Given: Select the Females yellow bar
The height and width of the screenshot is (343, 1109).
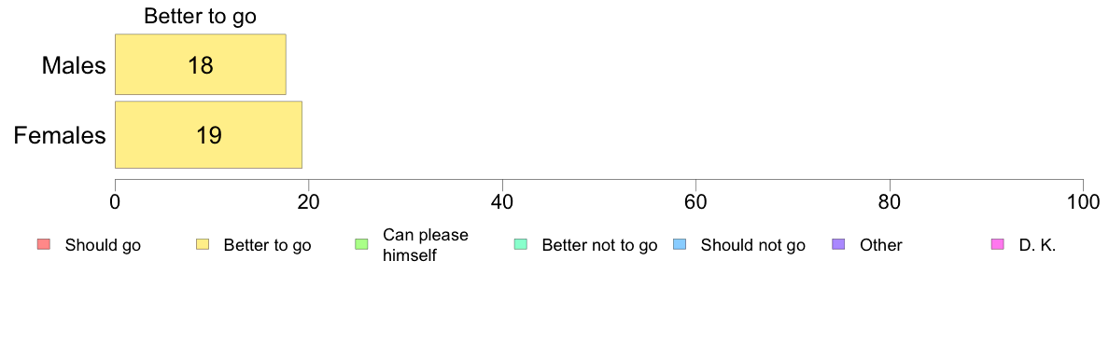Looking at the screenshot, I should coord(209,135).
